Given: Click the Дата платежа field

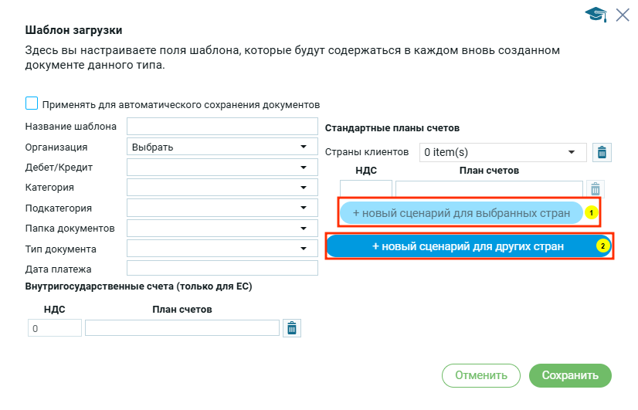Looking at the screenshot, I should [222, 269].
